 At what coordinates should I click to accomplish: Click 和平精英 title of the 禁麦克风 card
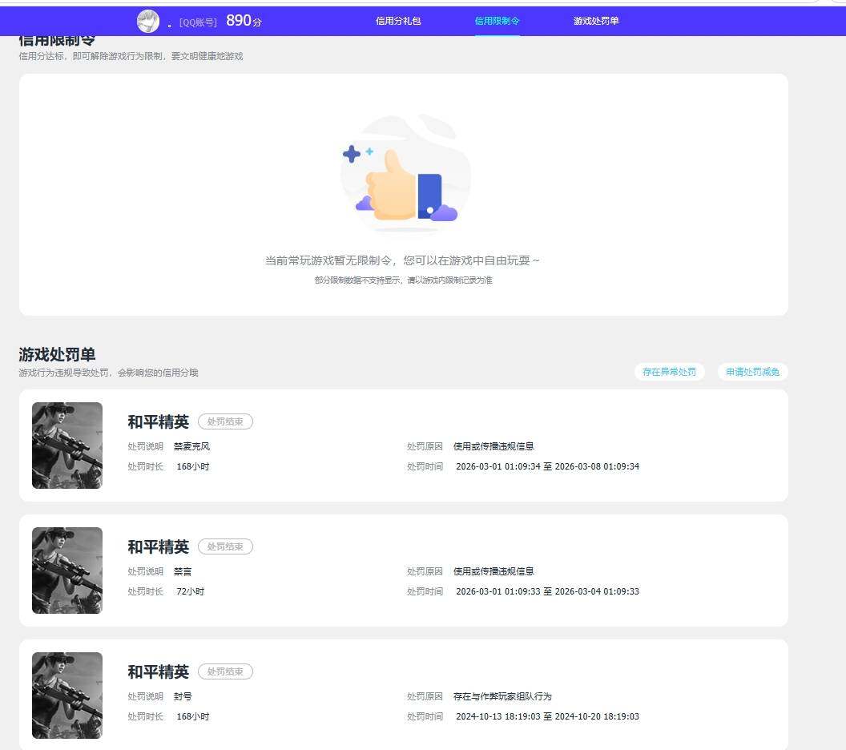pyautogui.click(x=158, y=421)
